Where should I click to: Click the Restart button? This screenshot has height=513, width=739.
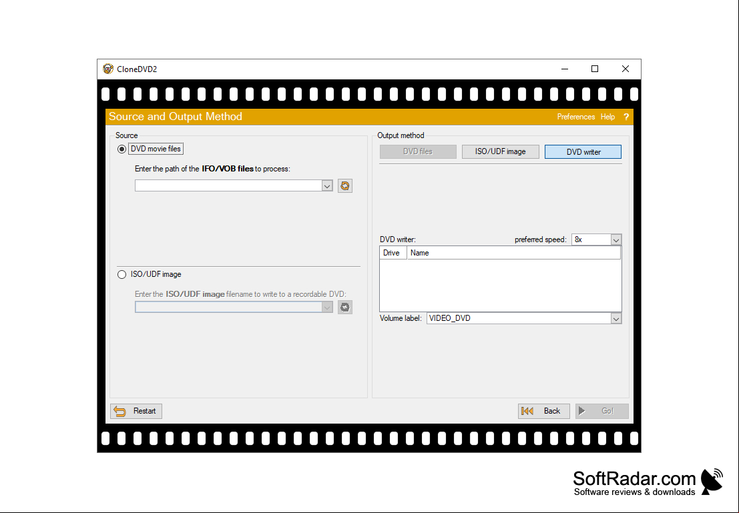(136, 411)
